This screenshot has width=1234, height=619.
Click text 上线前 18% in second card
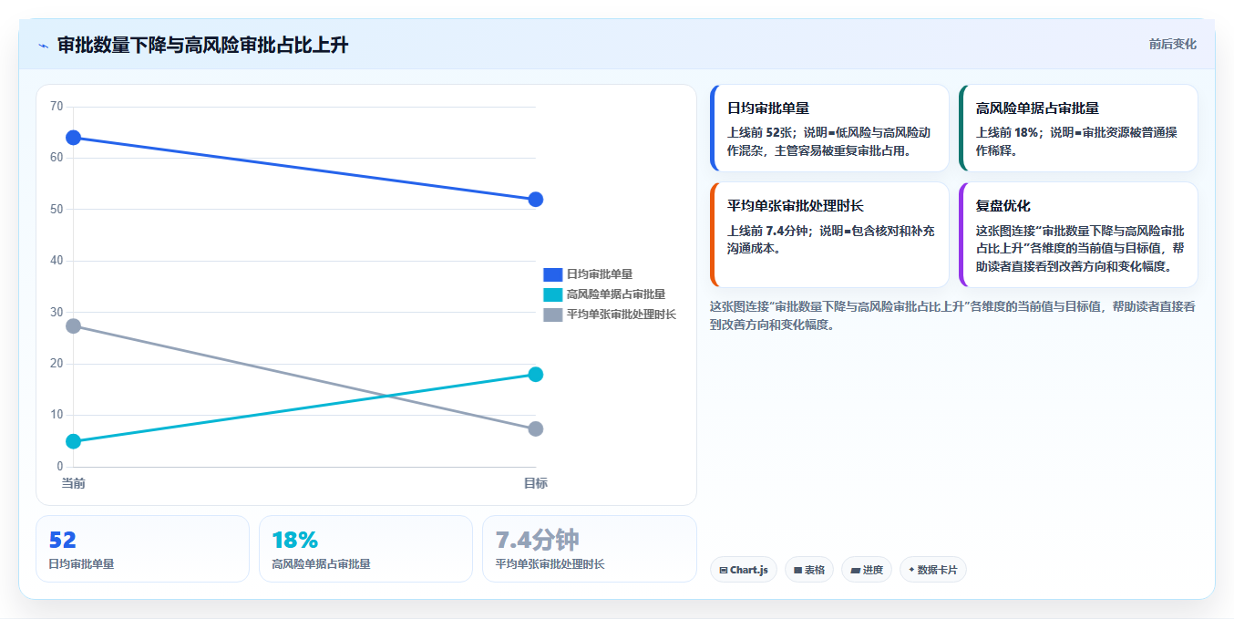(1007, 133)
